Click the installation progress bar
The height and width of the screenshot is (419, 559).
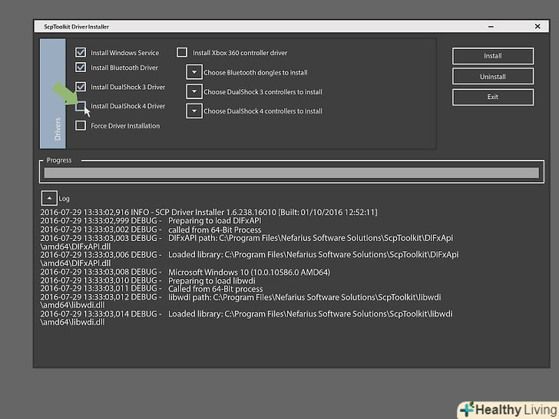coord(291,173)
